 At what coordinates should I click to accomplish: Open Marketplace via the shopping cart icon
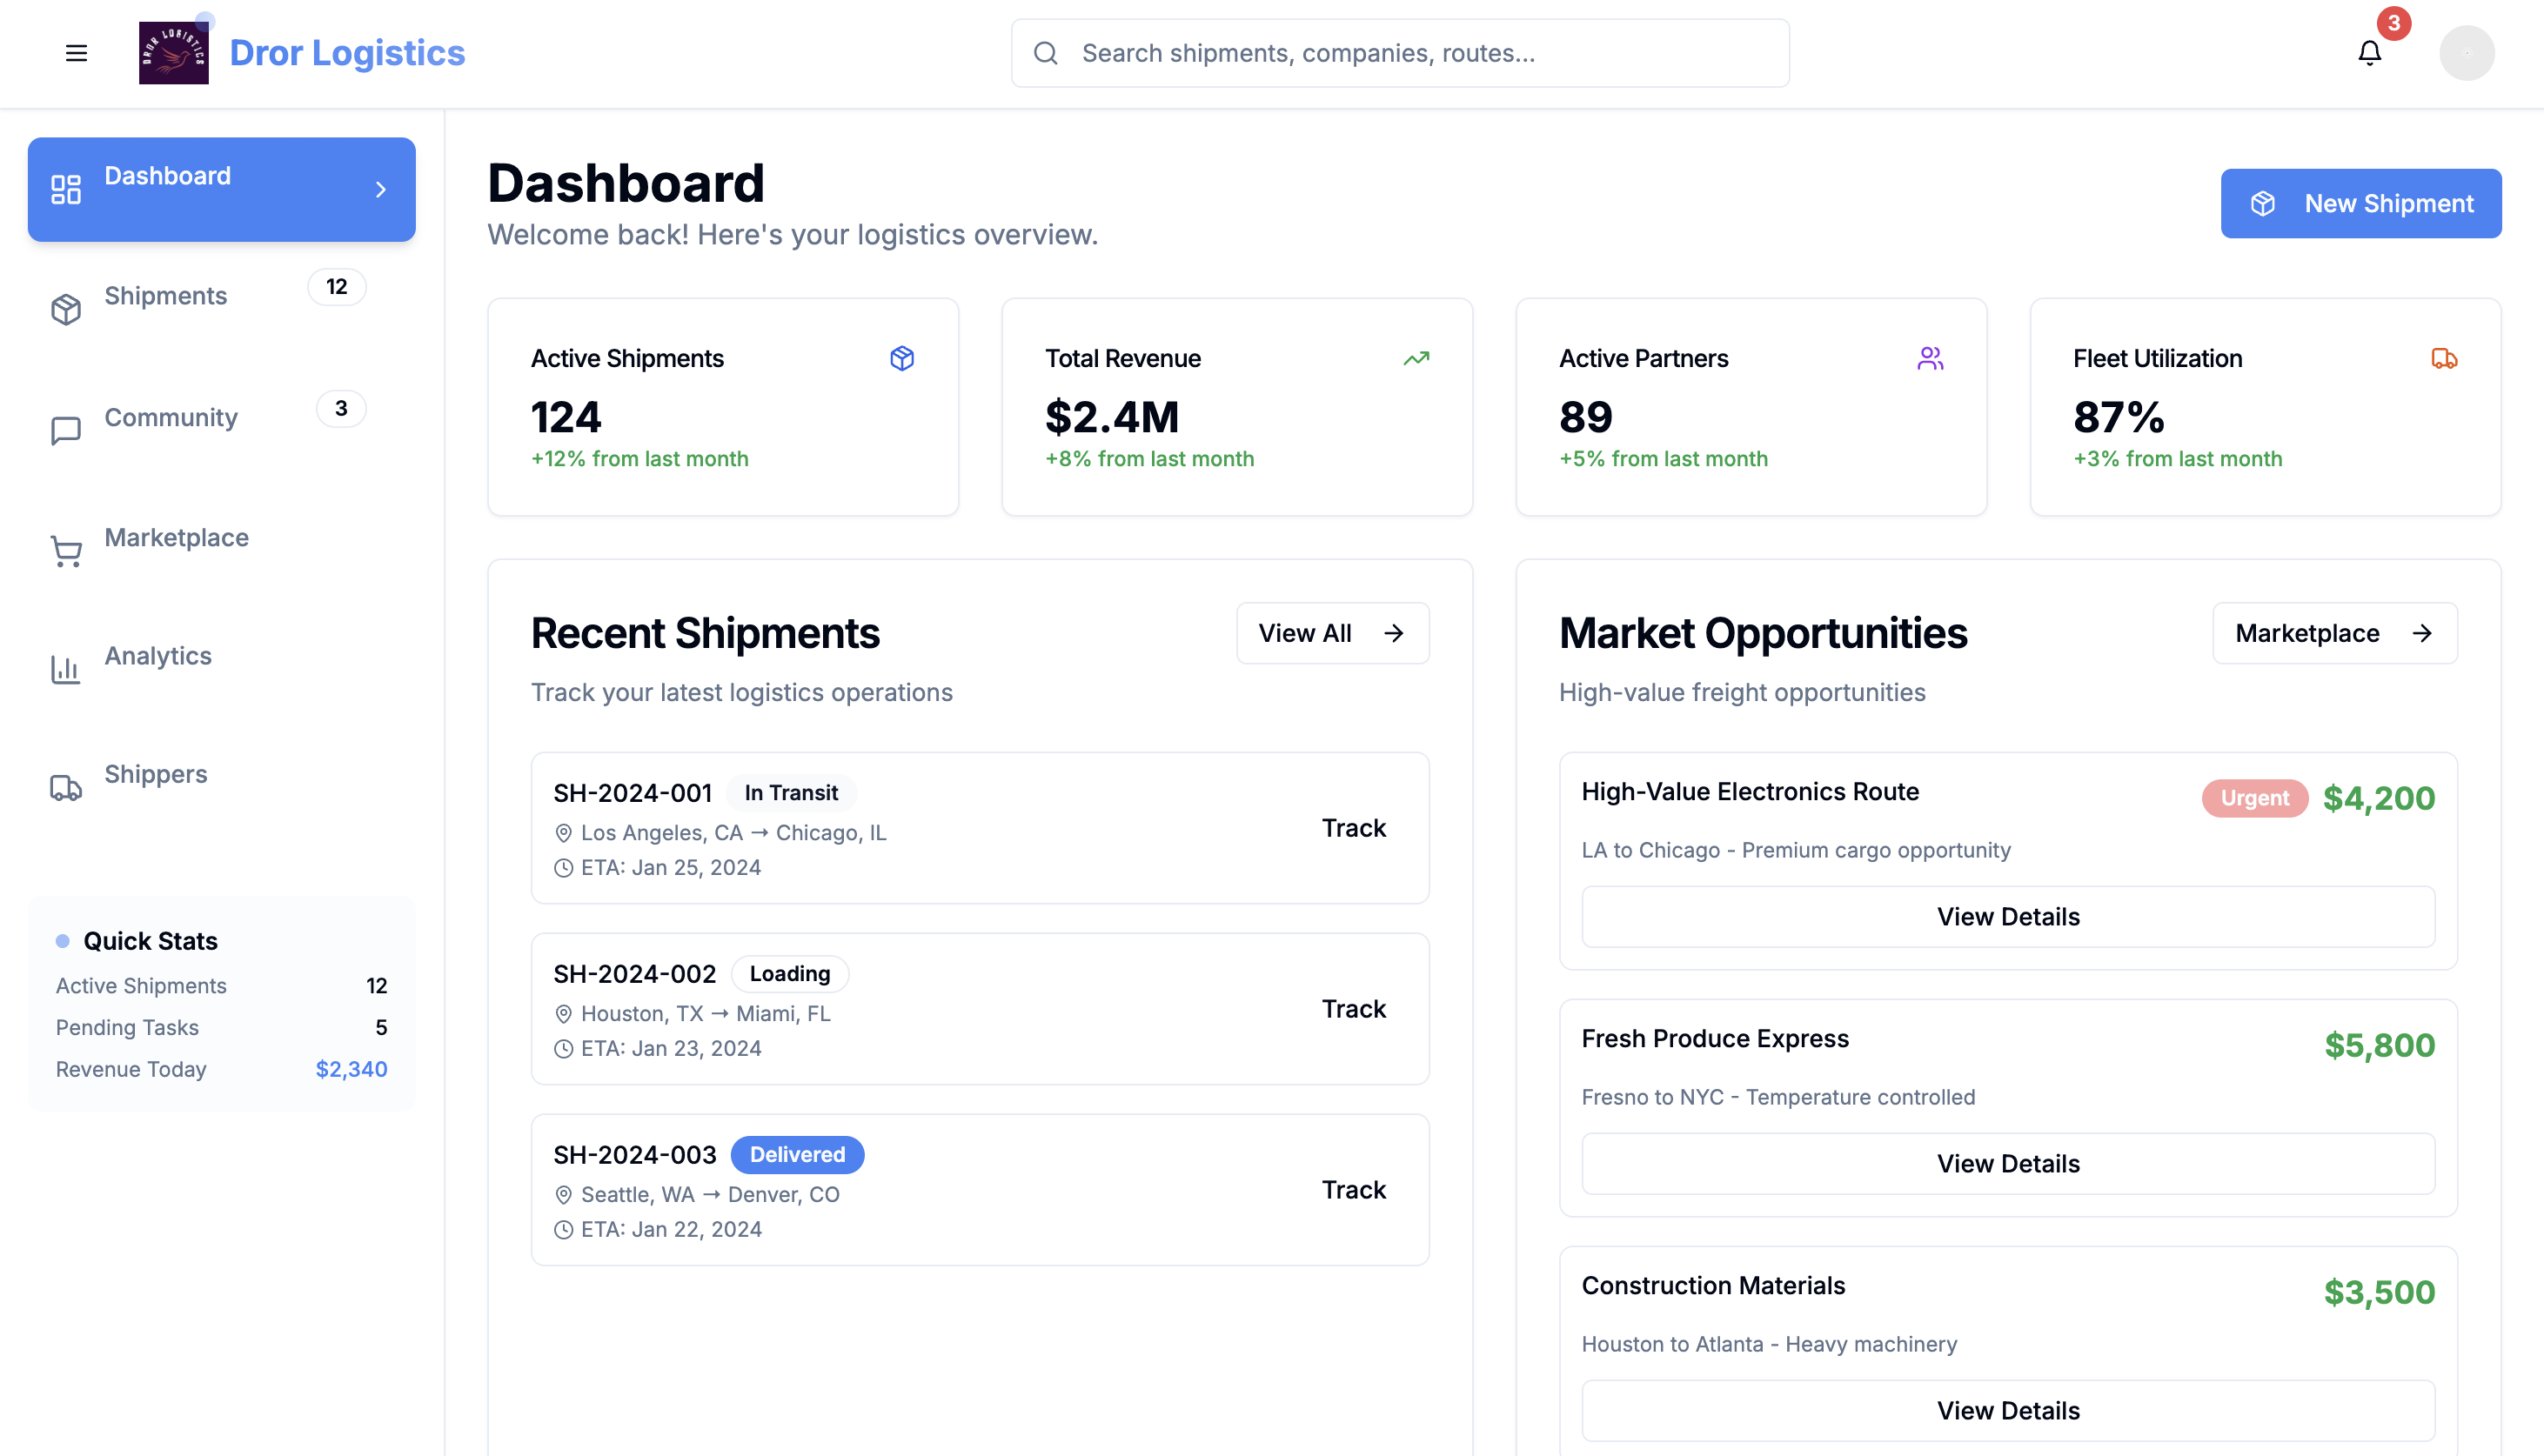(65, 551)
